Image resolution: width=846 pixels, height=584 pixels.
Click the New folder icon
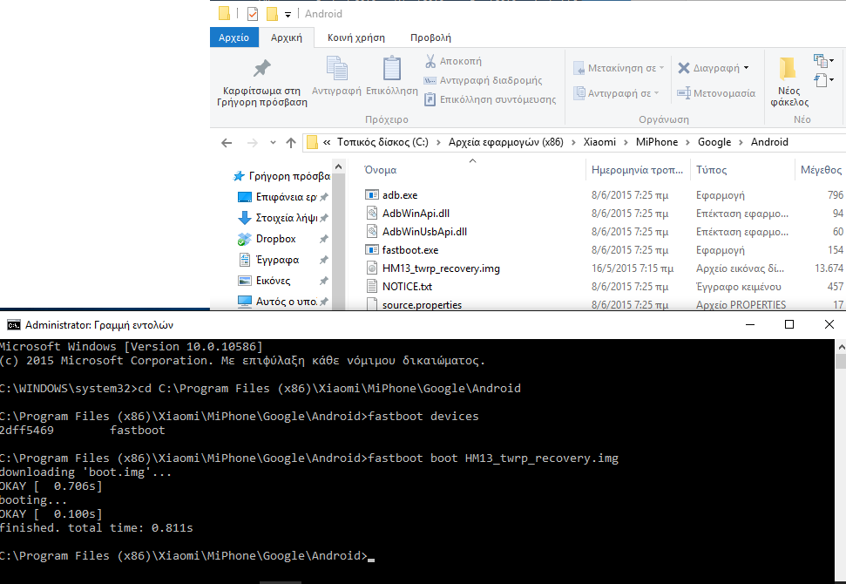(788, 70)
